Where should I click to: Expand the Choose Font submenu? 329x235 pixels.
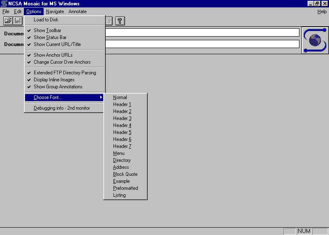64,97
